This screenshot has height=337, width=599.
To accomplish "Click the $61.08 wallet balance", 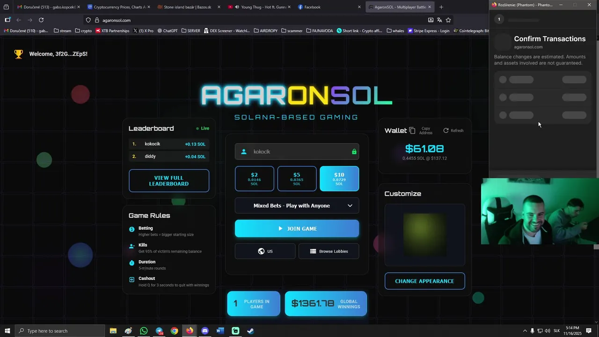I will click(x=424, y=149).
